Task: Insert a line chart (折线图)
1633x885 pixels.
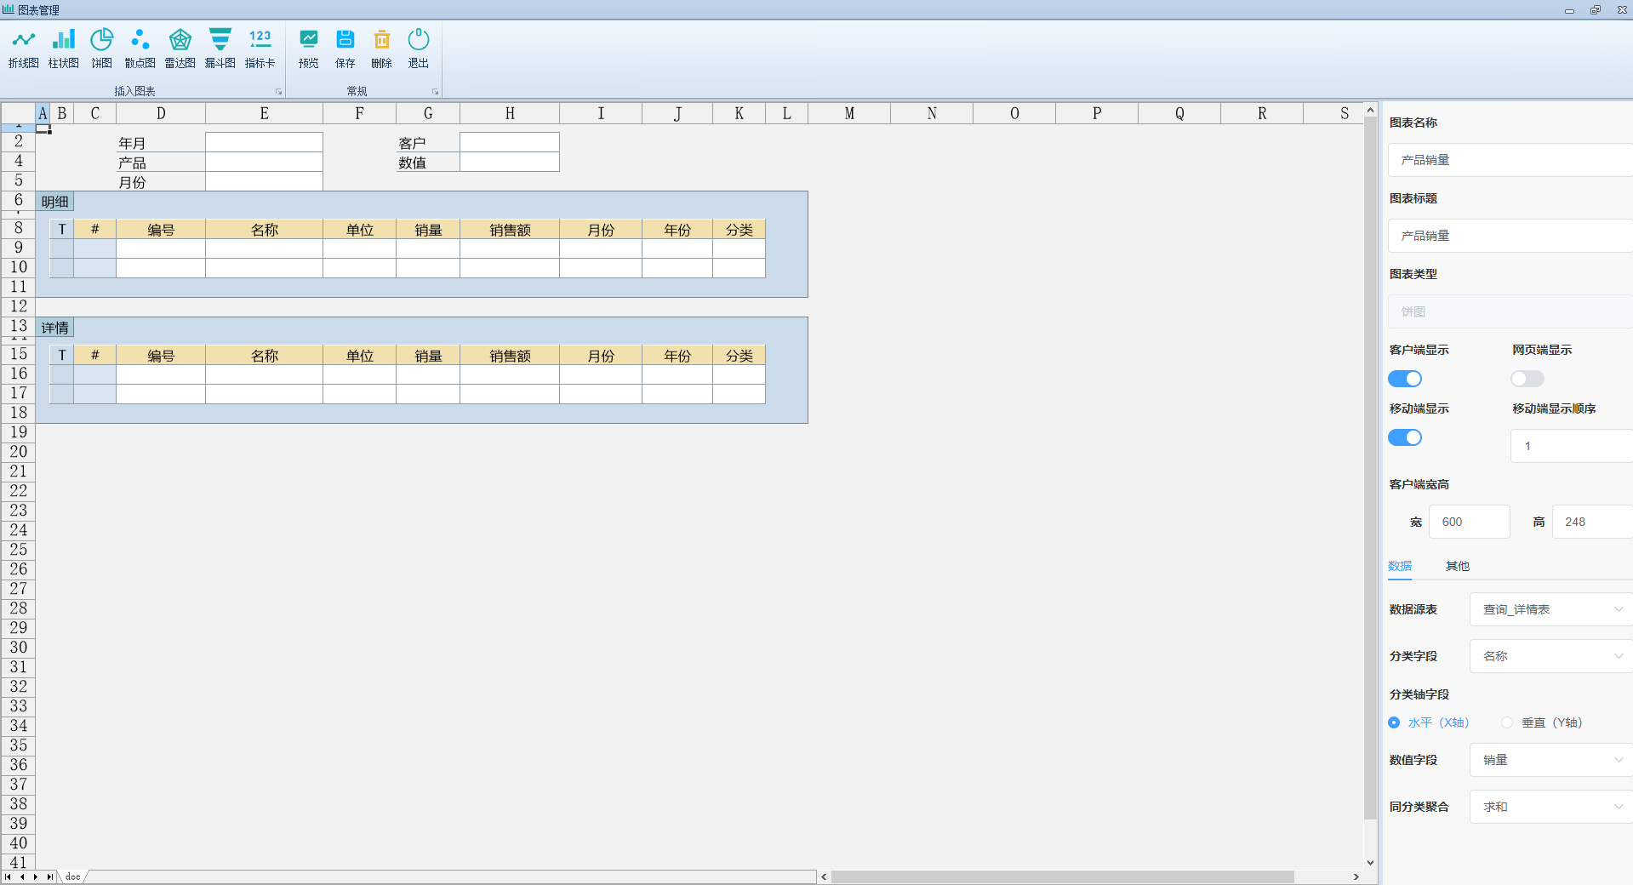Action: (x=23, y=48)
